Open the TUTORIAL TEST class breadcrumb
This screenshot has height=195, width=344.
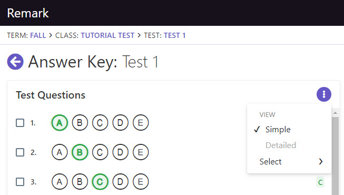107,35
